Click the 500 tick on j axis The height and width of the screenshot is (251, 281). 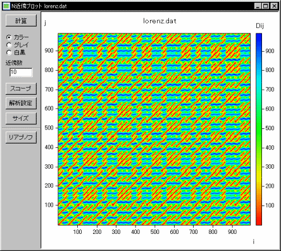coord(49,128)
